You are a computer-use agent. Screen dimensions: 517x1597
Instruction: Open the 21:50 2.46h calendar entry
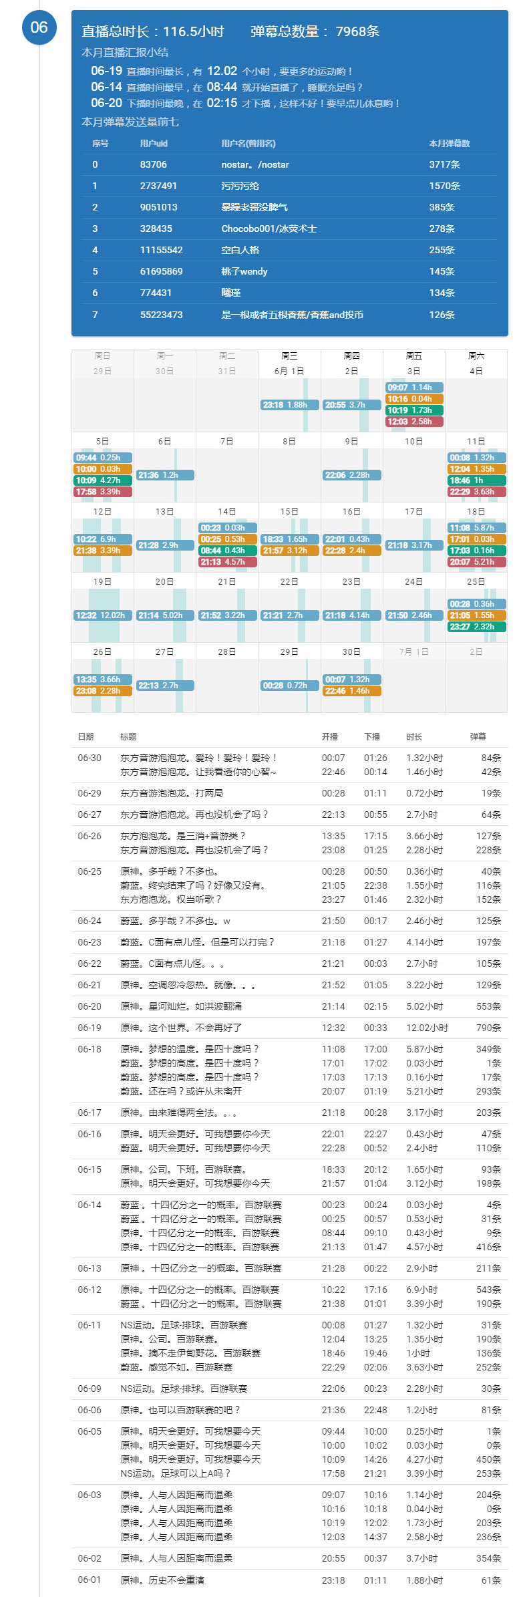tap(414, 615)
